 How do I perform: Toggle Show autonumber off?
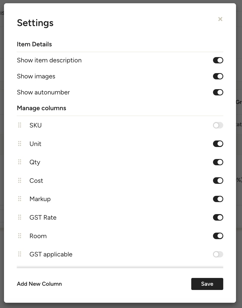tap(218, 92)
